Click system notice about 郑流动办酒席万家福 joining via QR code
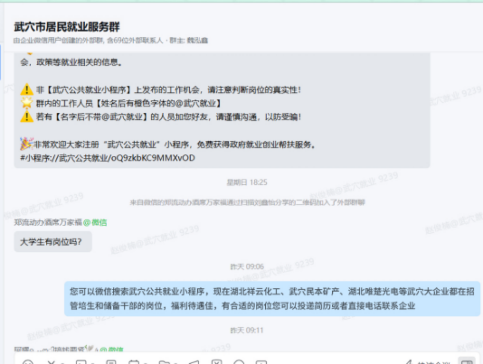The height and width of the screenshot is (364, 483). tap(247, 202)
